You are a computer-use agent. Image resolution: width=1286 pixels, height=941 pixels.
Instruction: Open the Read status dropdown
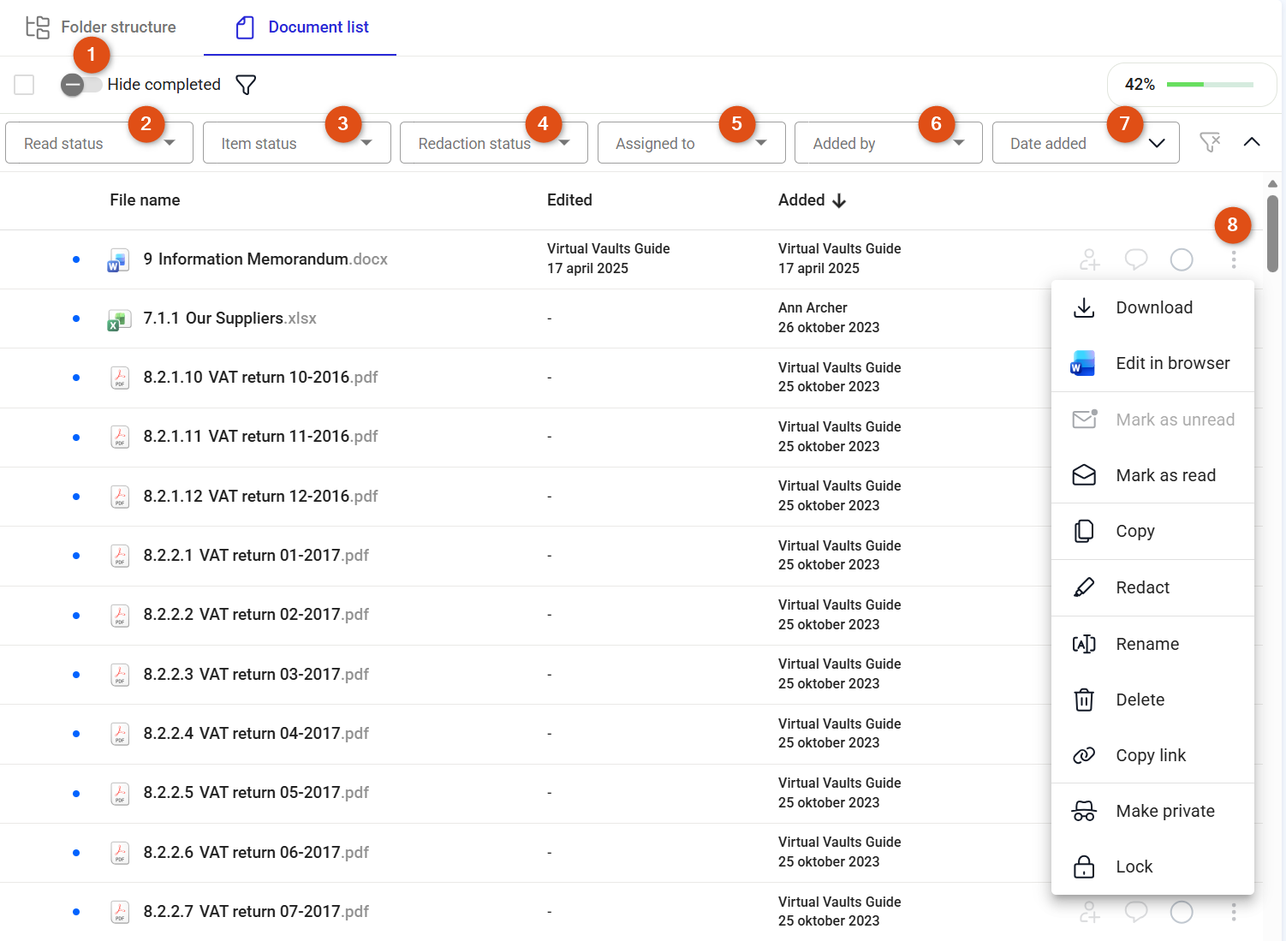pyautogui.click(x=99, y=143)
